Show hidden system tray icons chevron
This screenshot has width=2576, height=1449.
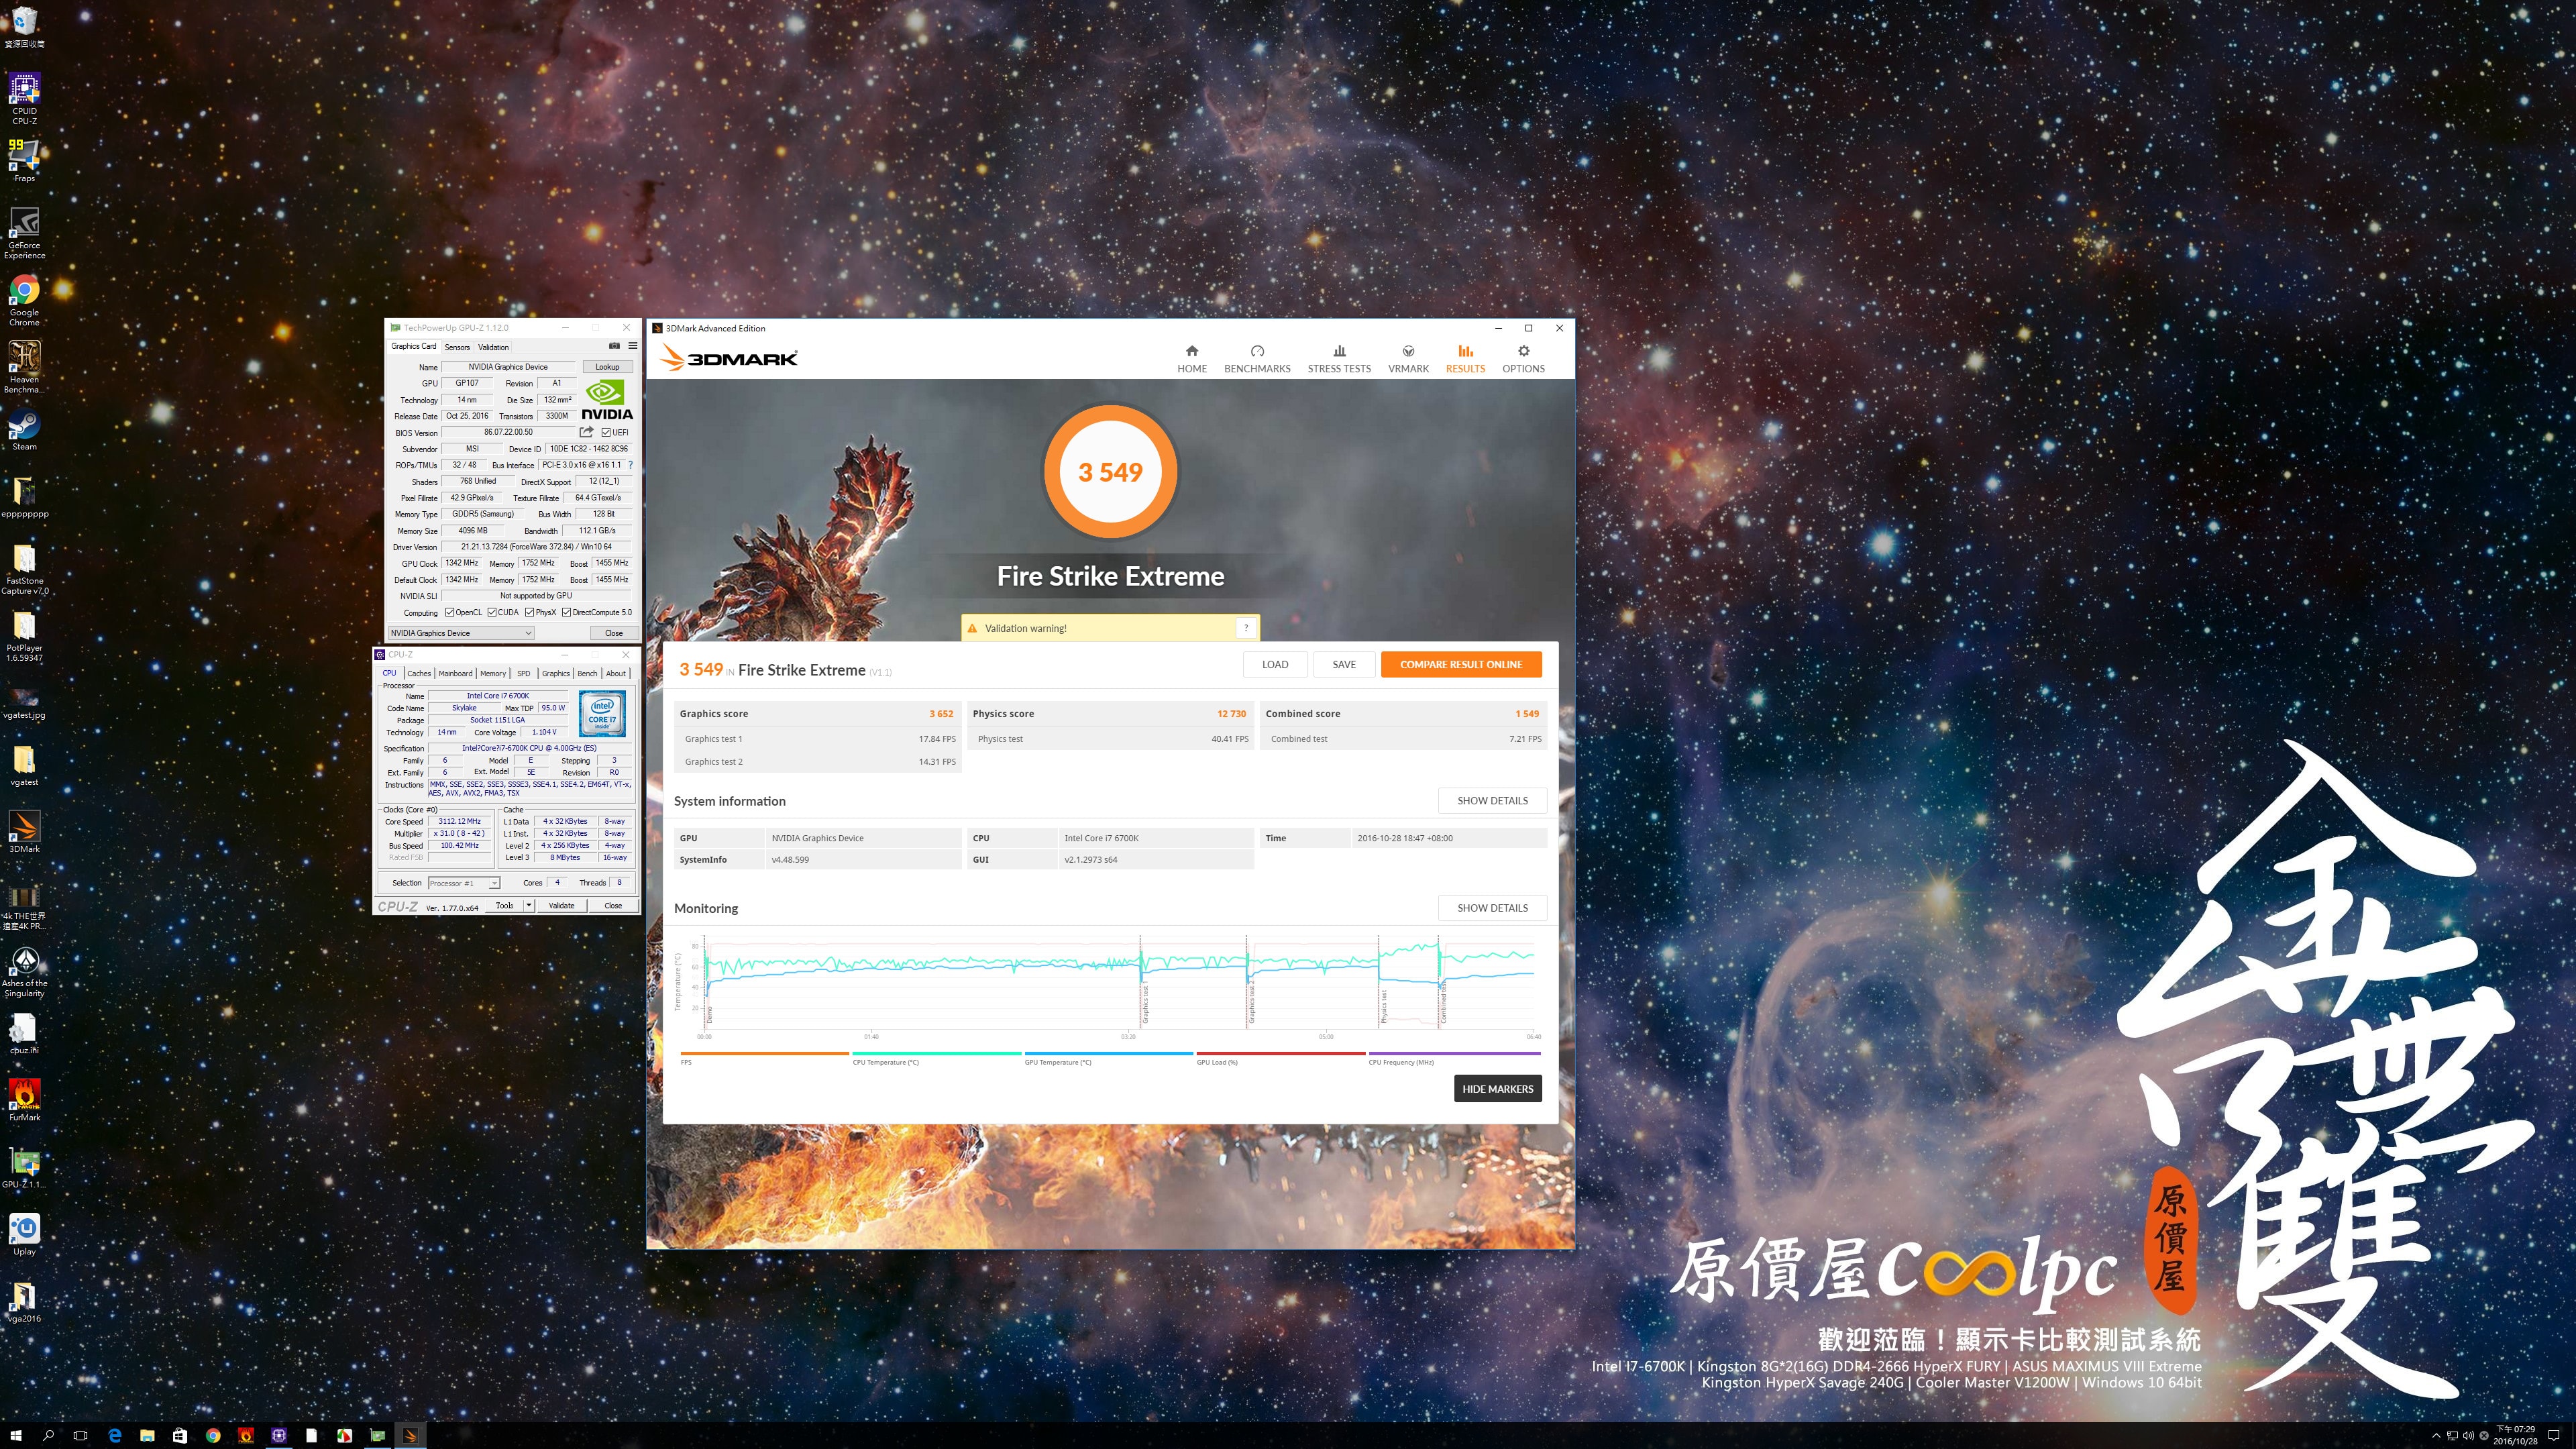pyautogui.click(x=2436, y=1436)
